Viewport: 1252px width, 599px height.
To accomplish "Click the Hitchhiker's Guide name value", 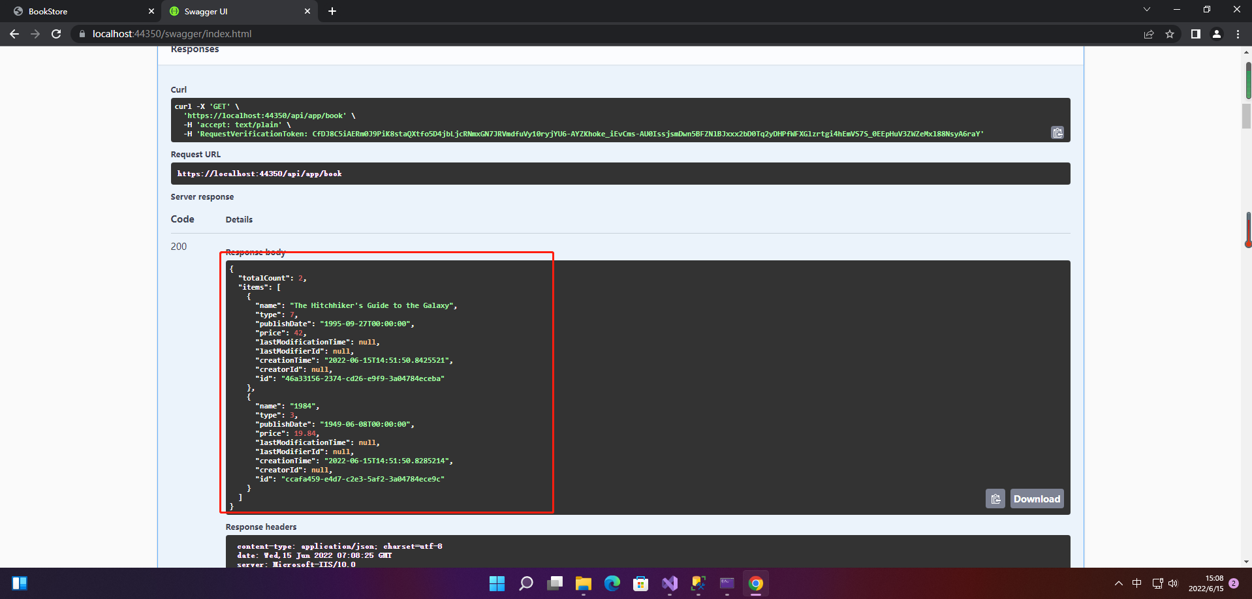I will pos(371,305).
